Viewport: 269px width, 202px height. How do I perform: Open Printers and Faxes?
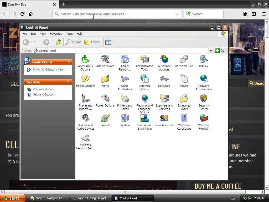(x=125, y=102)
